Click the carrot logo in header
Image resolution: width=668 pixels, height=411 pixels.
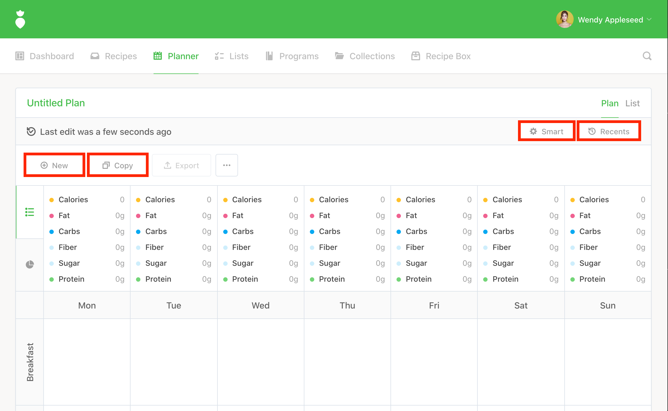(x=20, y=19)
